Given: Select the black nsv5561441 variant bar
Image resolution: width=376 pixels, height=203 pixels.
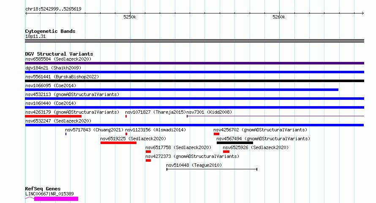Looking at the screenshot, I should pyautogui.click(x=194, y=81).
